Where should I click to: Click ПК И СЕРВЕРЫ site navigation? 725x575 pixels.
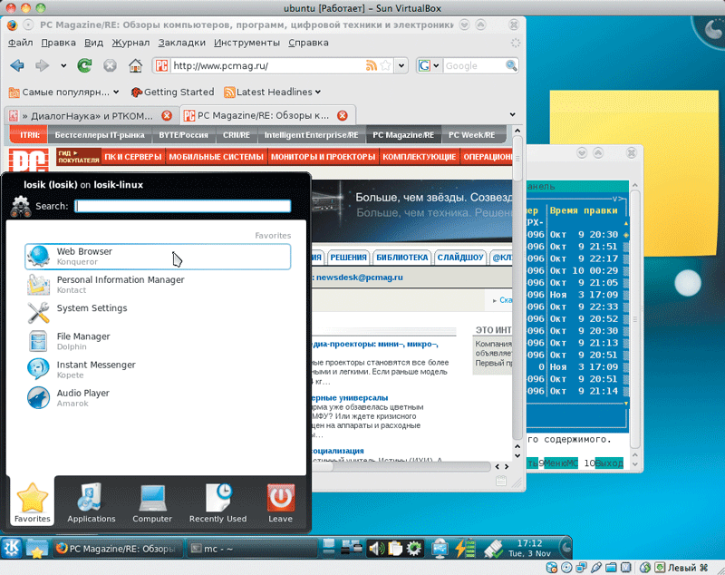tap(132, 157)
